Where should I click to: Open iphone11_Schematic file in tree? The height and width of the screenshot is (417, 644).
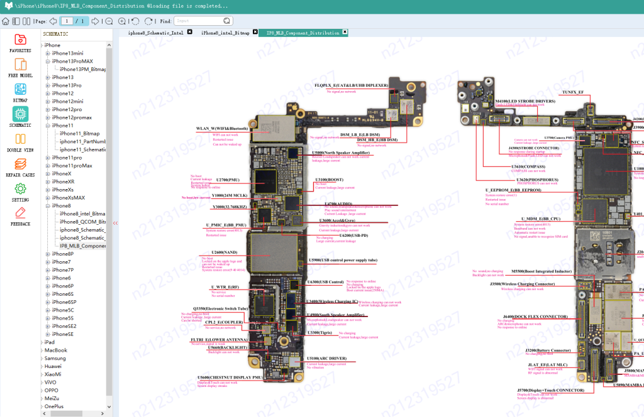click(82, 149)
